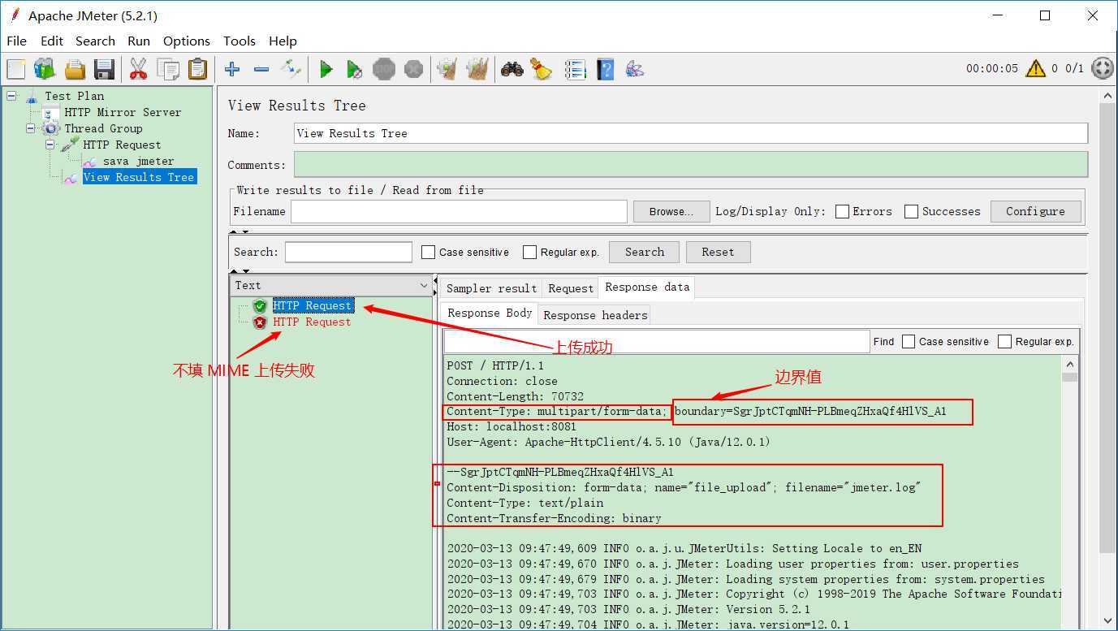Enable the Successes only checkbox
The width and height of the screenshot is (1118, 631).
pos(911,211)
